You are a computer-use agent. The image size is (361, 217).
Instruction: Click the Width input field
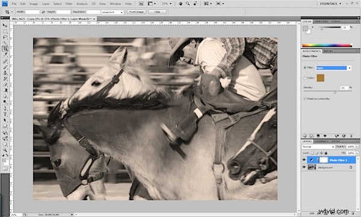[32, 12]
